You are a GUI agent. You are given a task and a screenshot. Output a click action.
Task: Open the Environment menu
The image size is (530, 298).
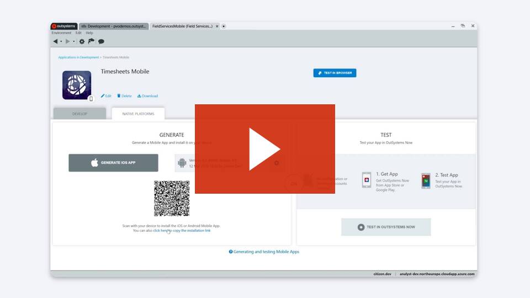tap(61, 33)
